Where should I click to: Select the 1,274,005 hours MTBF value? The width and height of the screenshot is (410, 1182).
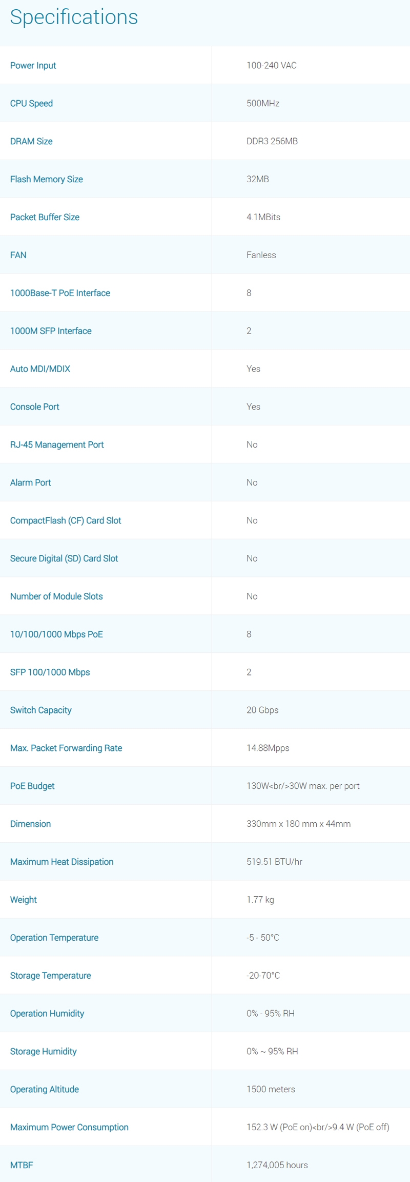[277, 1166]
